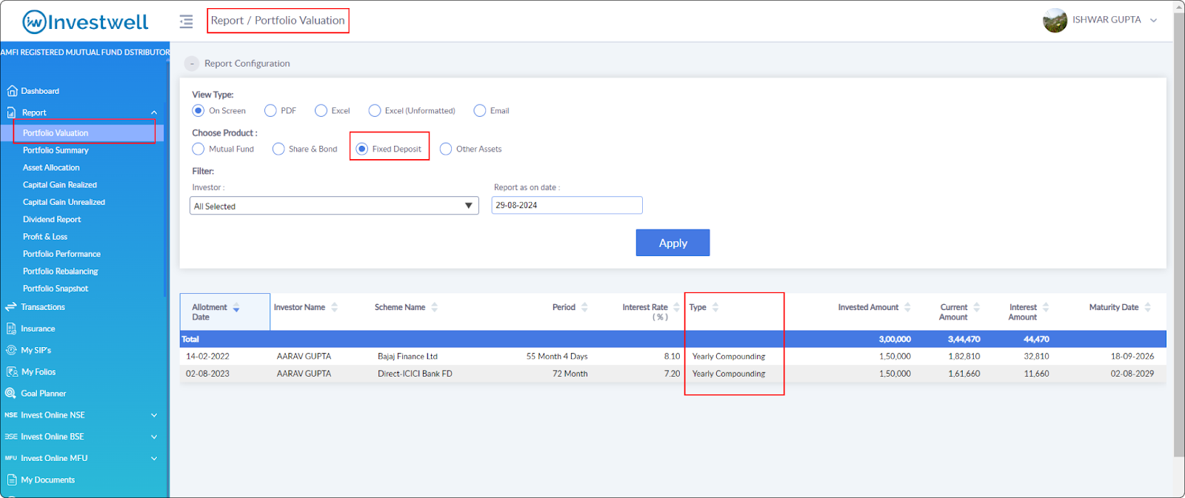Choose Mutual Fund product
The height and width of the screenshot is (498, 1185).
tap(198, 149)
